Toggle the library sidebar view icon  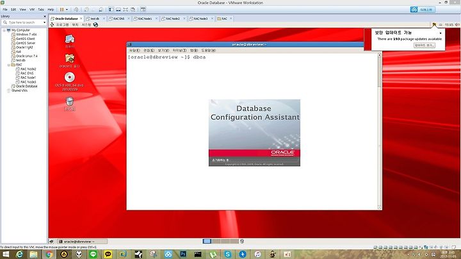[111, 10]
